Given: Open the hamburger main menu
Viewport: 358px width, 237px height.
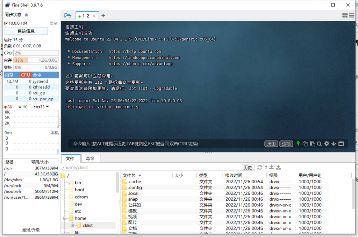Looking at the screenshot, I should [x=352, y=15].
